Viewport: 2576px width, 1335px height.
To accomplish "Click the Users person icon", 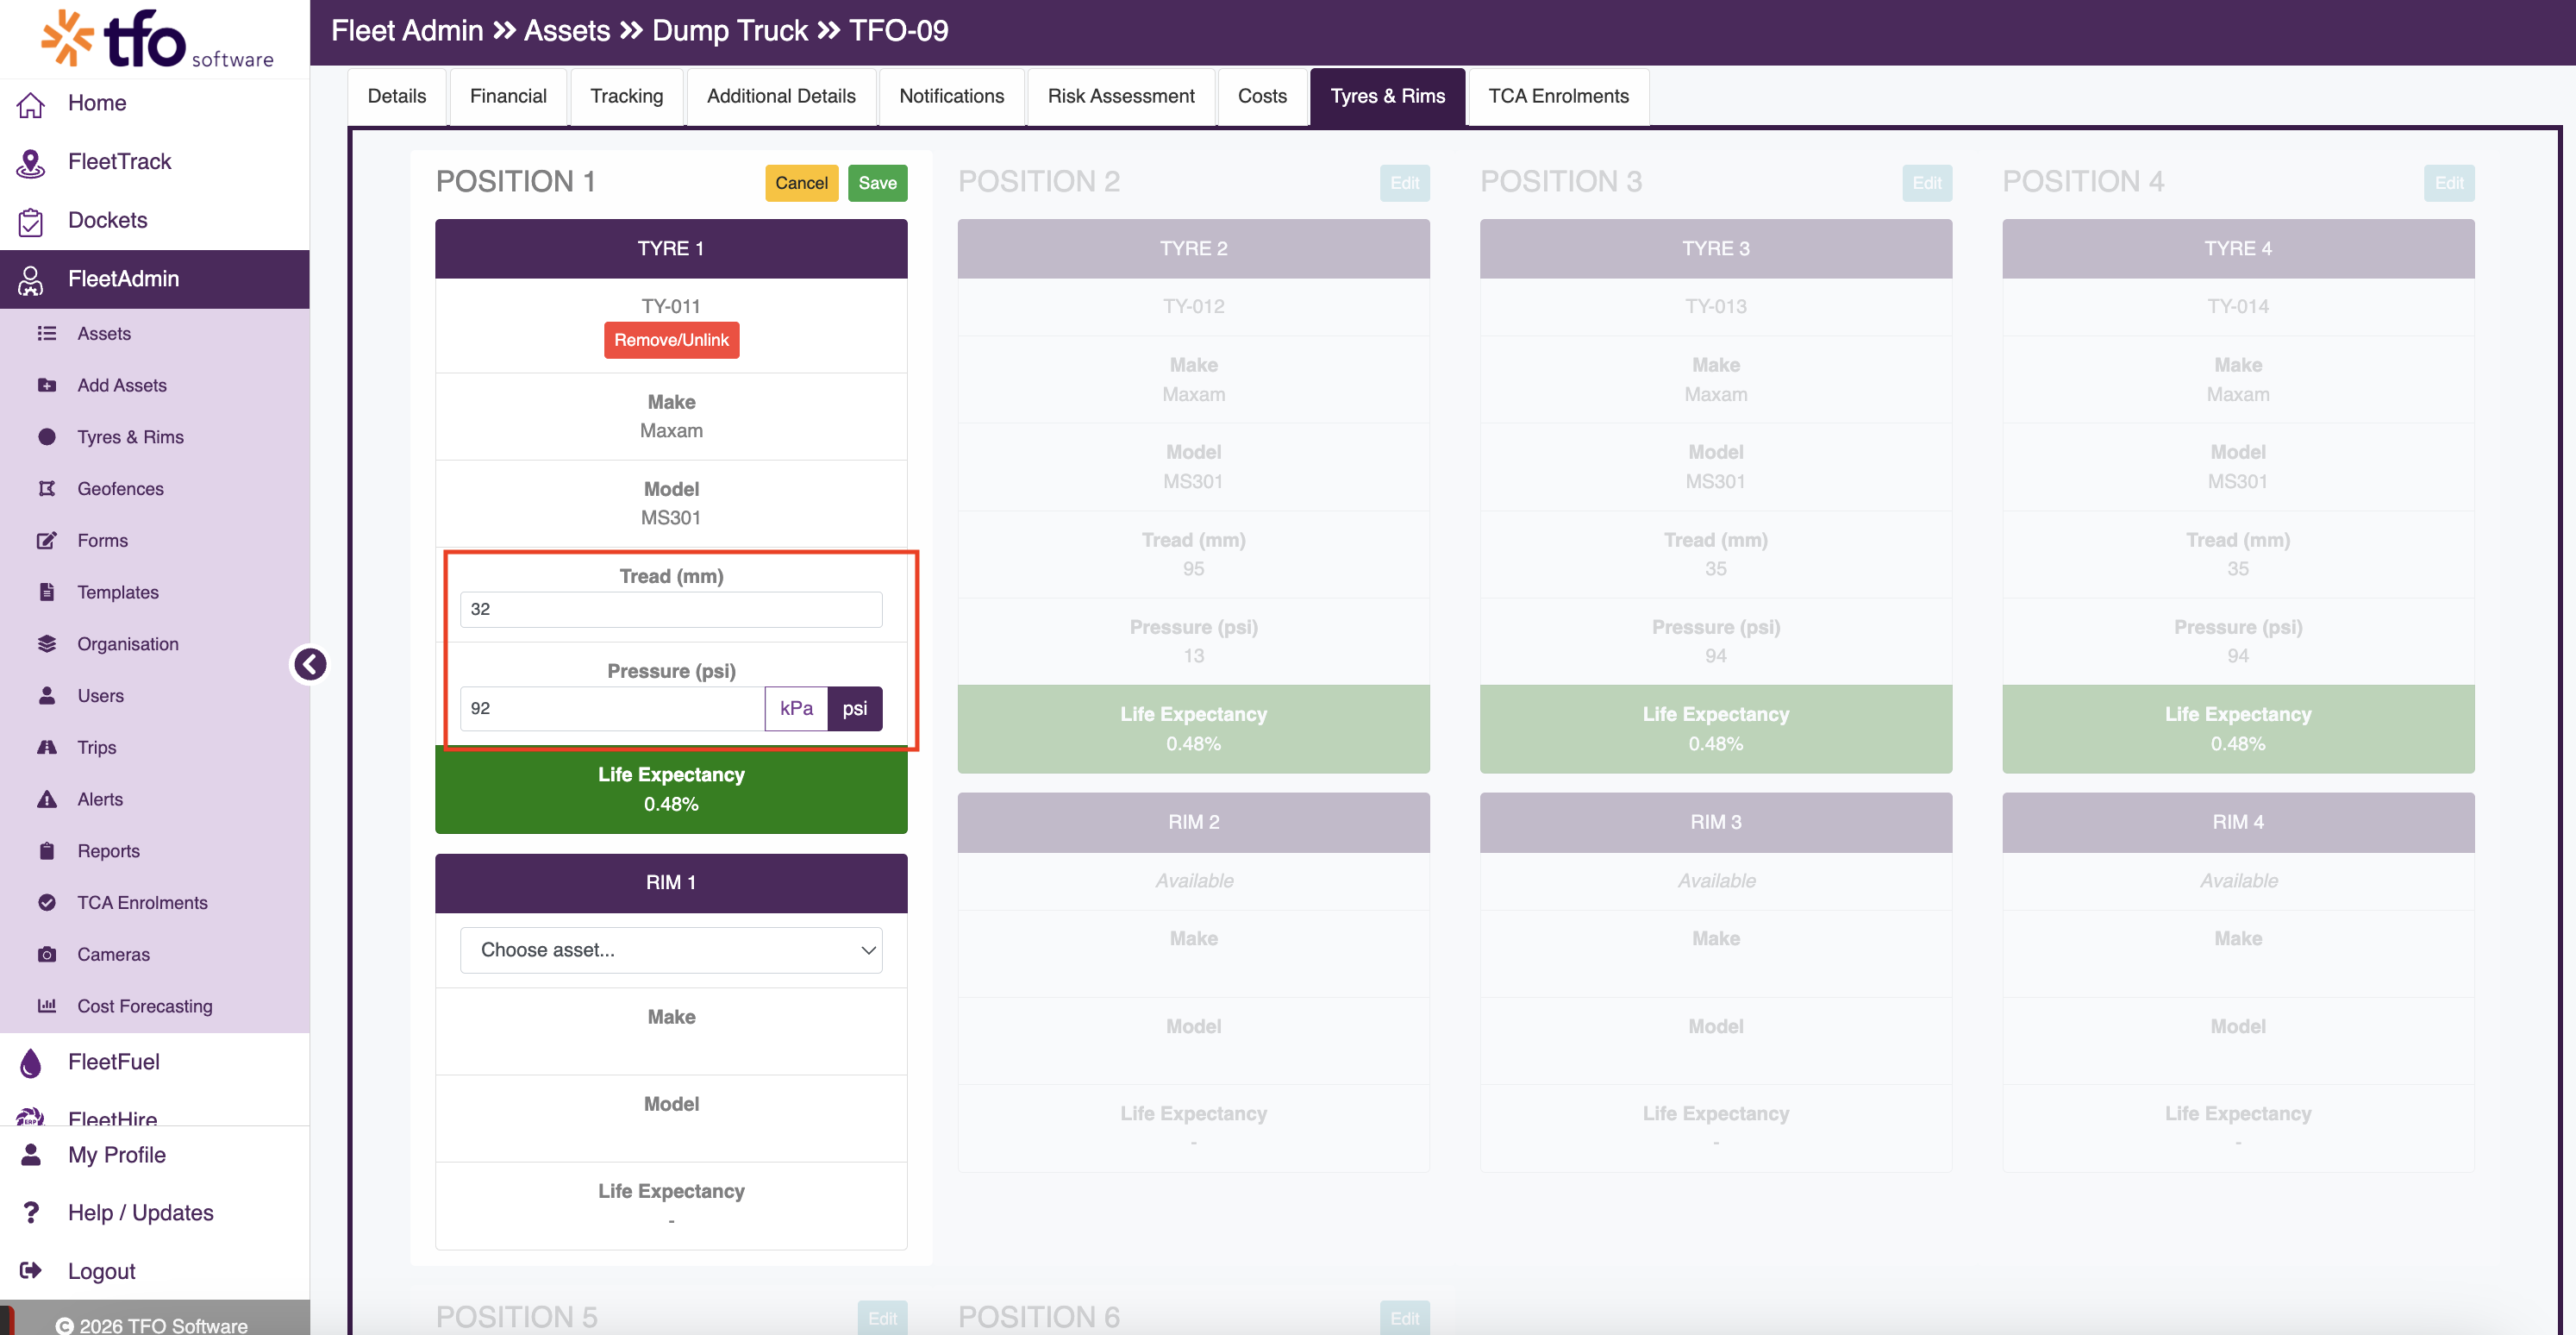I will pyautogui.click(x=47, y=696).
